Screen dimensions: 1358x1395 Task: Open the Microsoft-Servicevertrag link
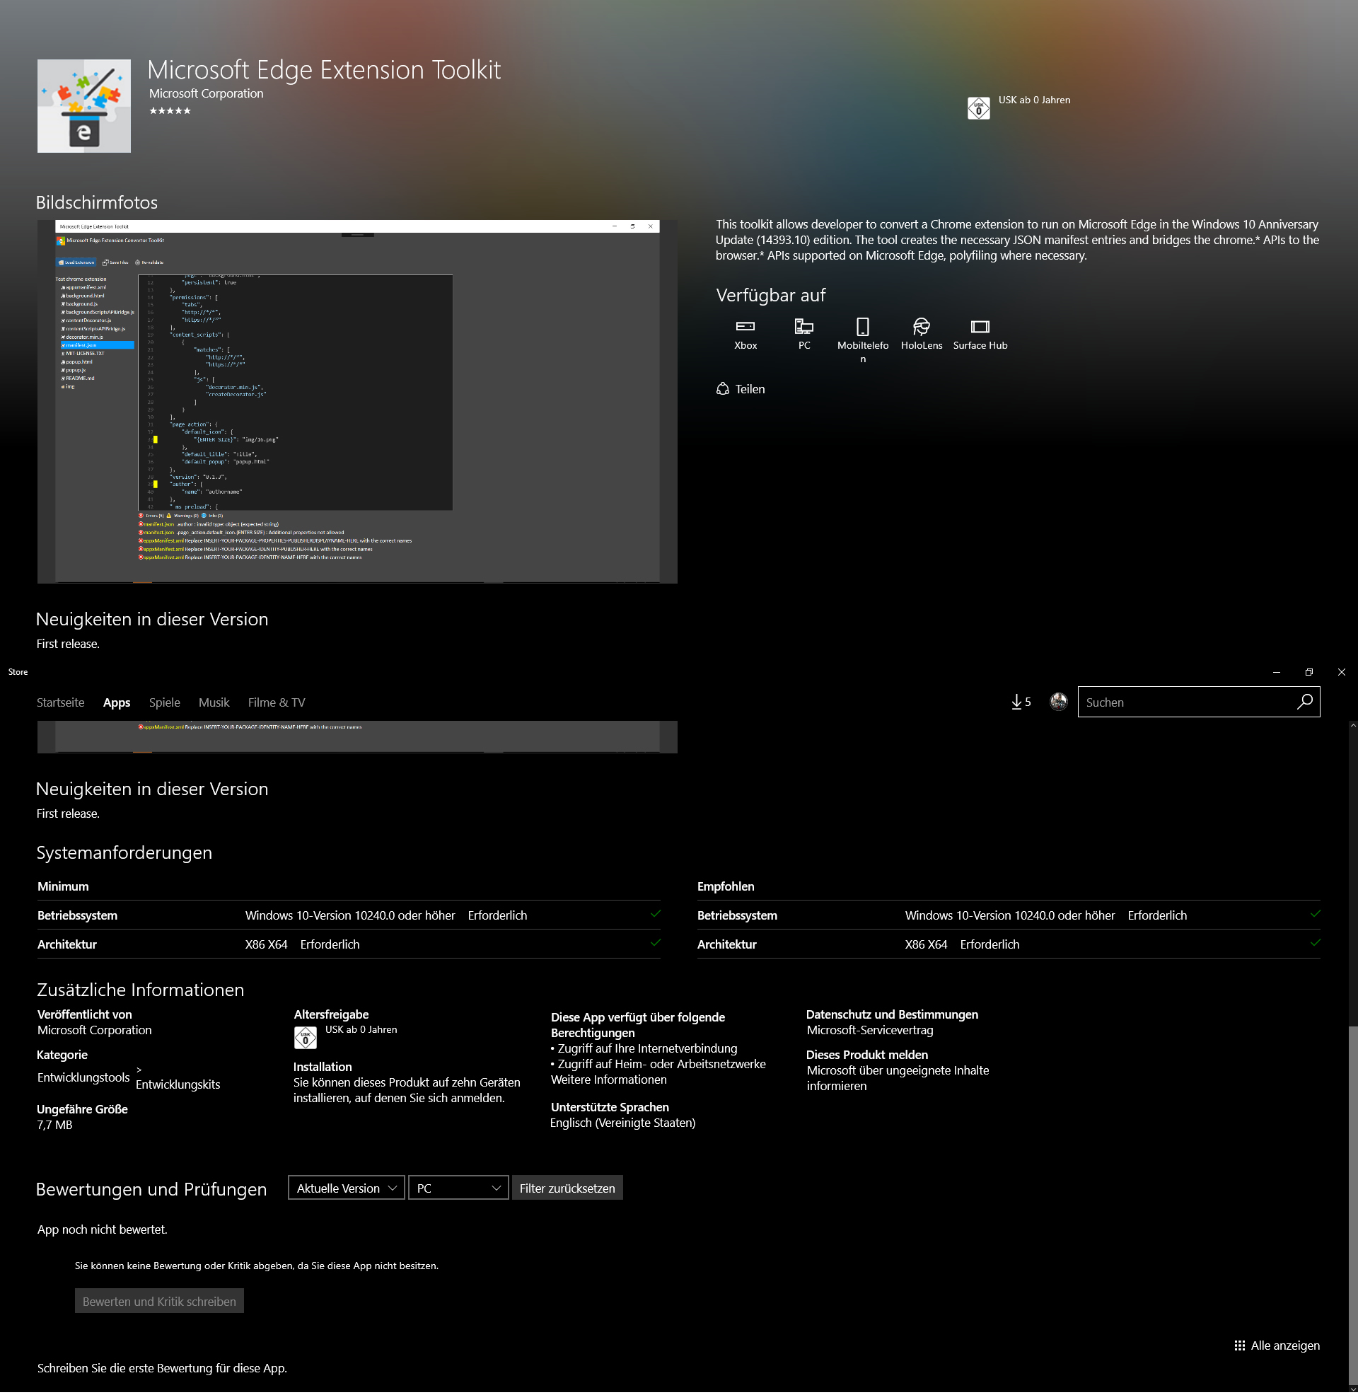[x=869, y=1031]
